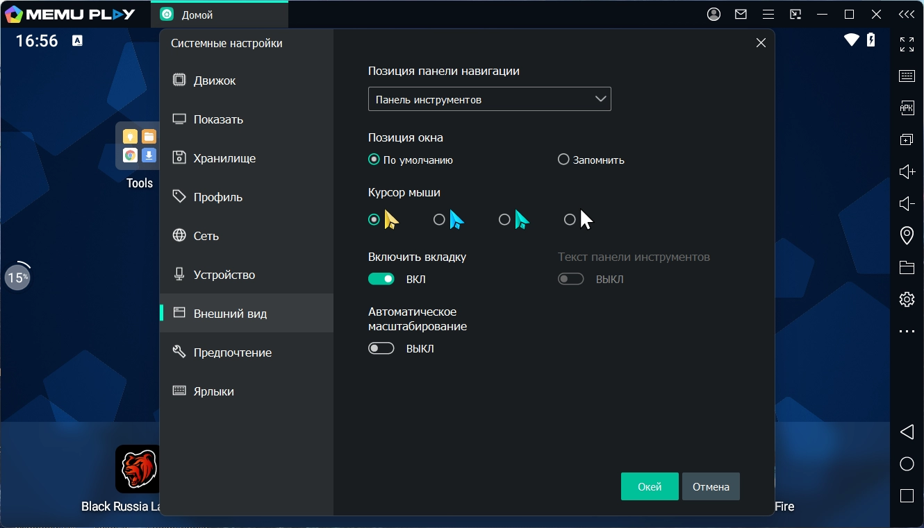This screenshot has height=528, width=924.
Task: Click the 'Системные настройки' dialog title
Action: 226,43
